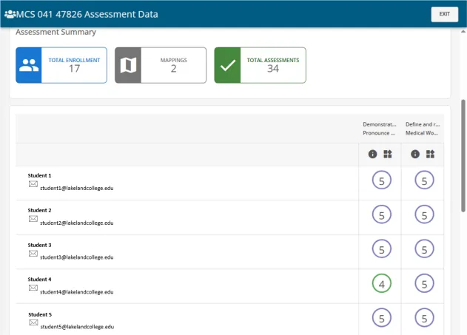Click student2@lakelandcollege.edu email
Screen dimensions: 467x335
(x=76, y=223)
